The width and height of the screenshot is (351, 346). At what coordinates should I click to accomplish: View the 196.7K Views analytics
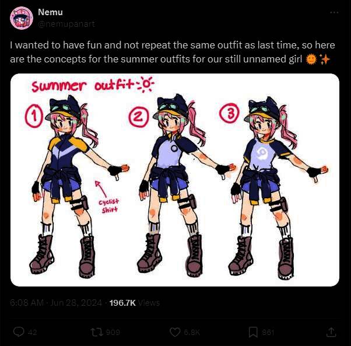click(134, 303)
